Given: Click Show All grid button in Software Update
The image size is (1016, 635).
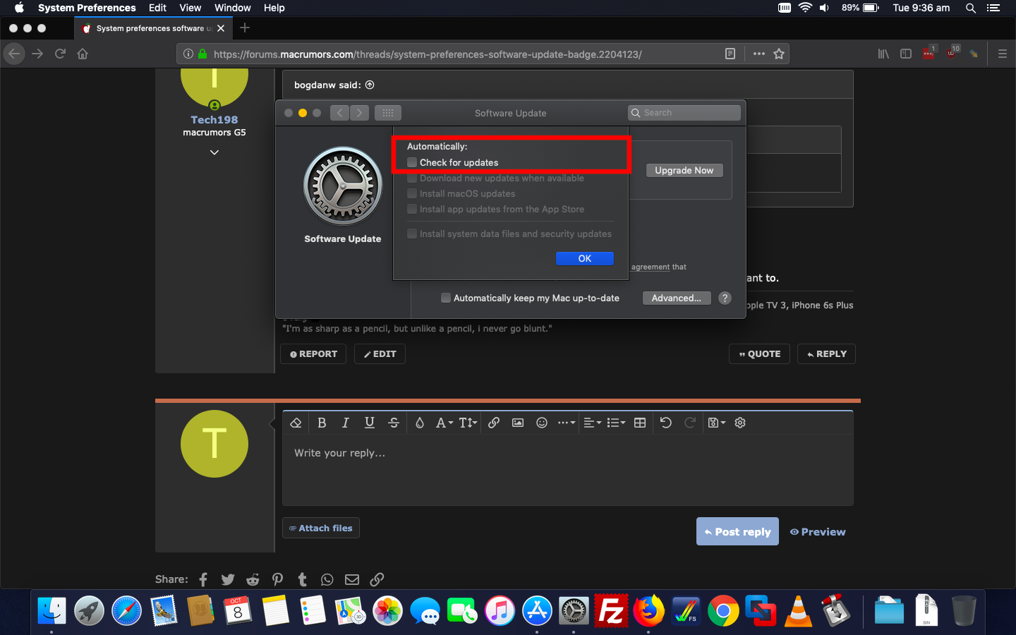Looking at the screenshot, I should (x=388, y=113).
